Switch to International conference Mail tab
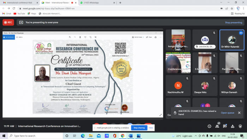This screenshot has height=139, width=247. 19,3
